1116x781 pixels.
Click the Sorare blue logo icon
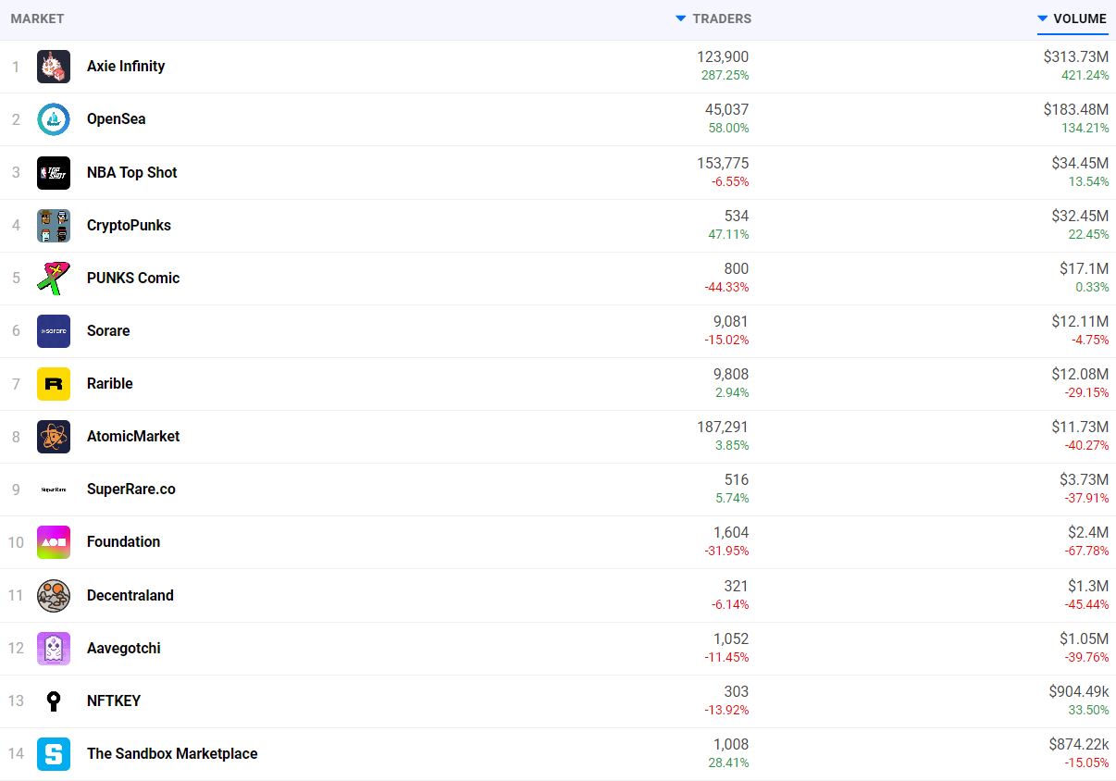[54, 331]
